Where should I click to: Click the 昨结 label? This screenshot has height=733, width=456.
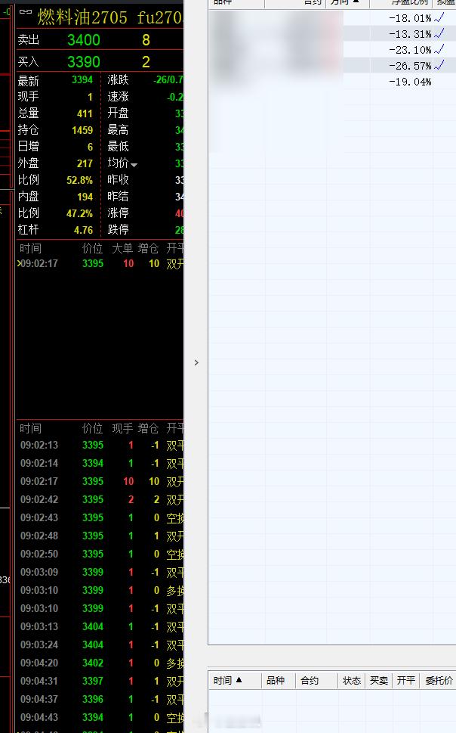click(118, 197)
